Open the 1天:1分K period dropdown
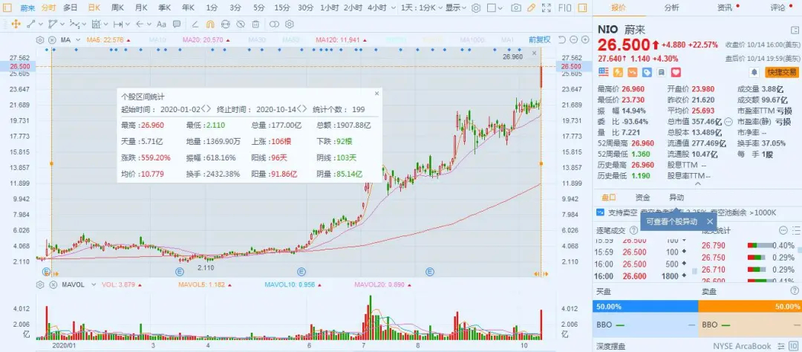This screenshot has width=802, height=352. tap(421, 7)
